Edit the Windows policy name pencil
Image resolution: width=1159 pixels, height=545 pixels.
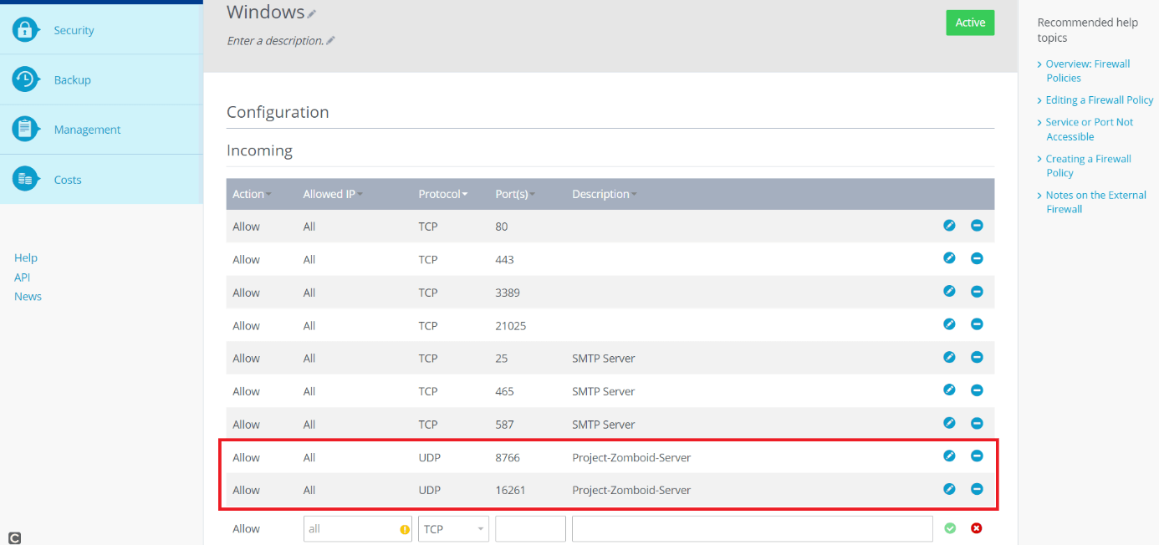312,13
